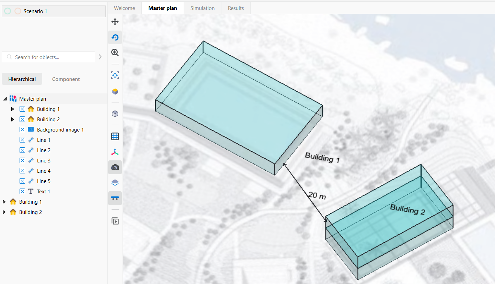Activate the rotate view tool
Viewport: 495px width, 284px height.
[x=115, y=37]
